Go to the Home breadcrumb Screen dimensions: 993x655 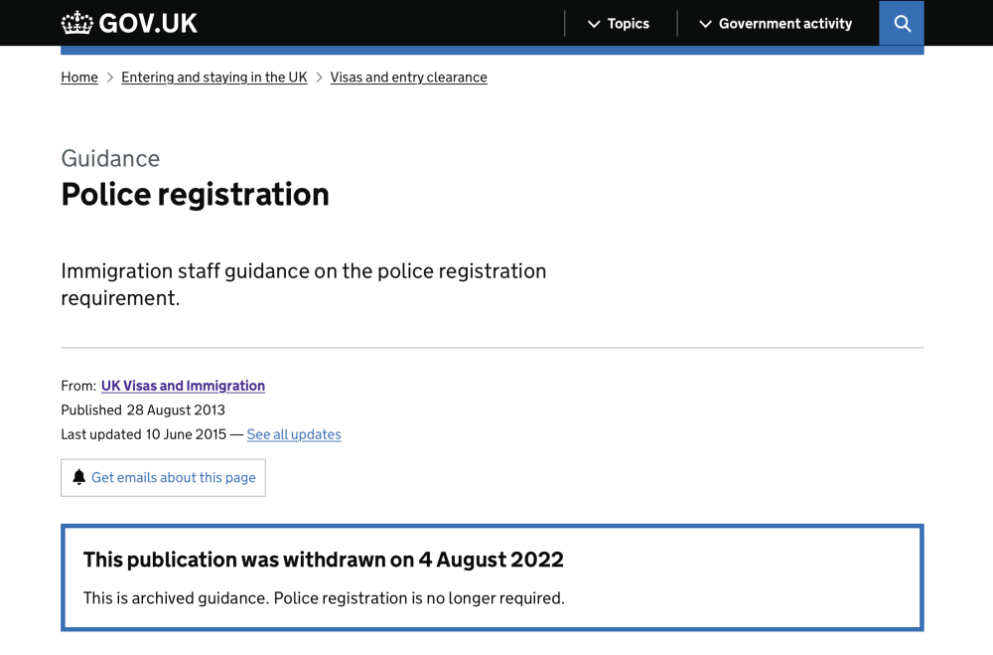tap(79, 78)
